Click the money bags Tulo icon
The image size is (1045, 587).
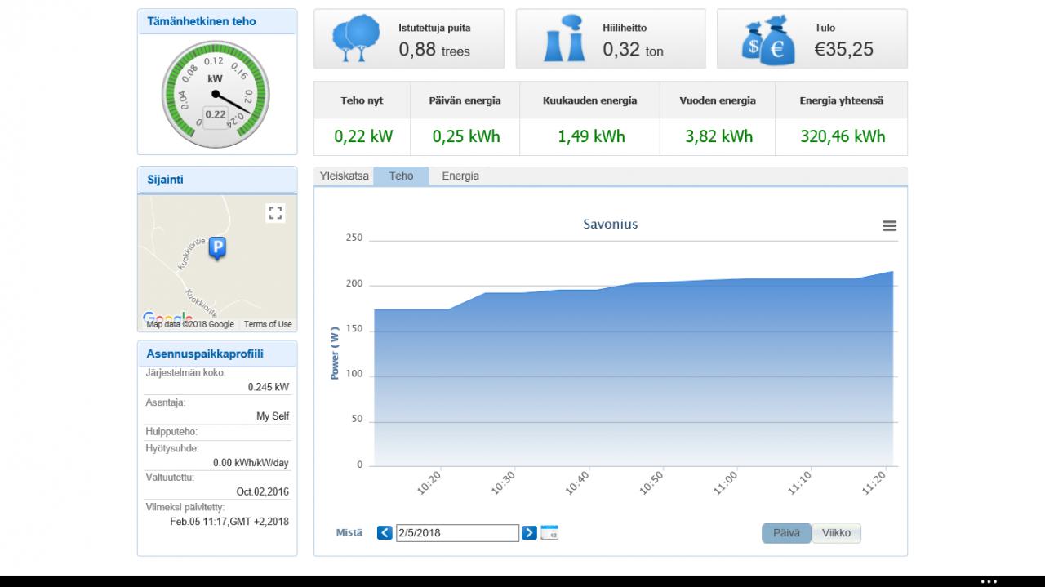pyautogui.click(x=767, y=39)
